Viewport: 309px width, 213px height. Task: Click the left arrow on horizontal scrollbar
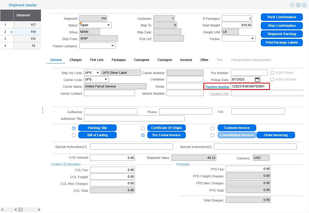(x=16, y=210)
